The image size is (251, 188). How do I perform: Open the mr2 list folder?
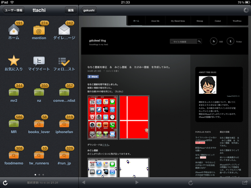pos(14,92)
